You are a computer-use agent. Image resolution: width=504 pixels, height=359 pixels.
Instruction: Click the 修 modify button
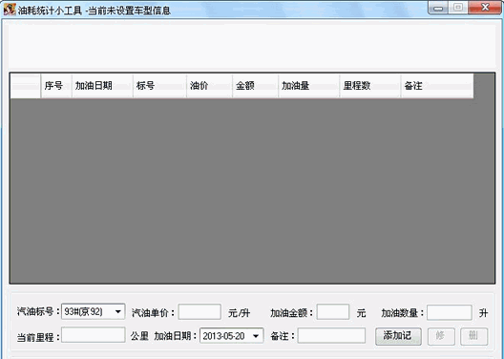441,336
